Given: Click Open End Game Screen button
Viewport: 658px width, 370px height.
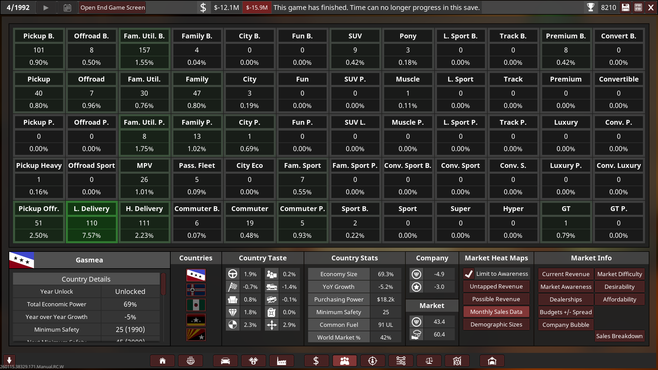Looking at the screenshot, I should (112, 8).
